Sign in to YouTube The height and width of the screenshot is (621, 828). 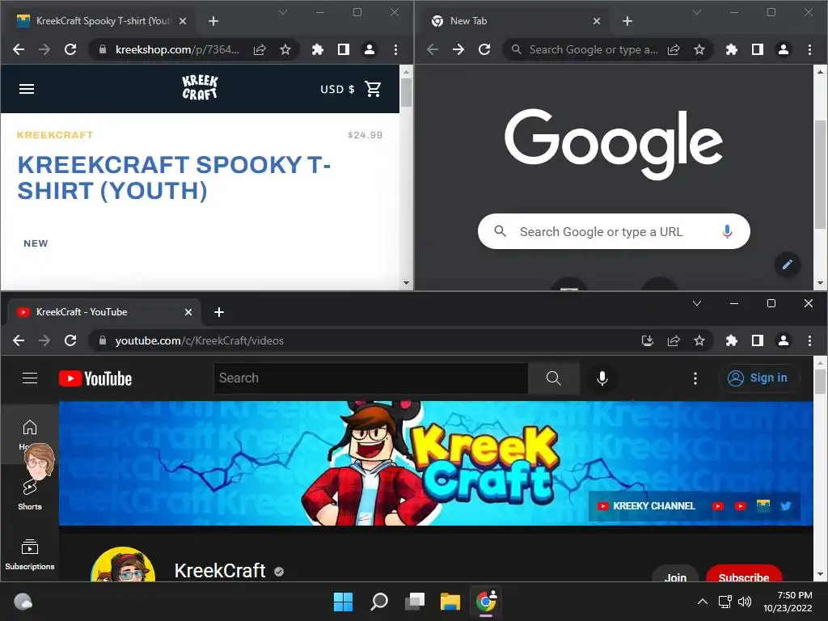(x=758, y=378)
